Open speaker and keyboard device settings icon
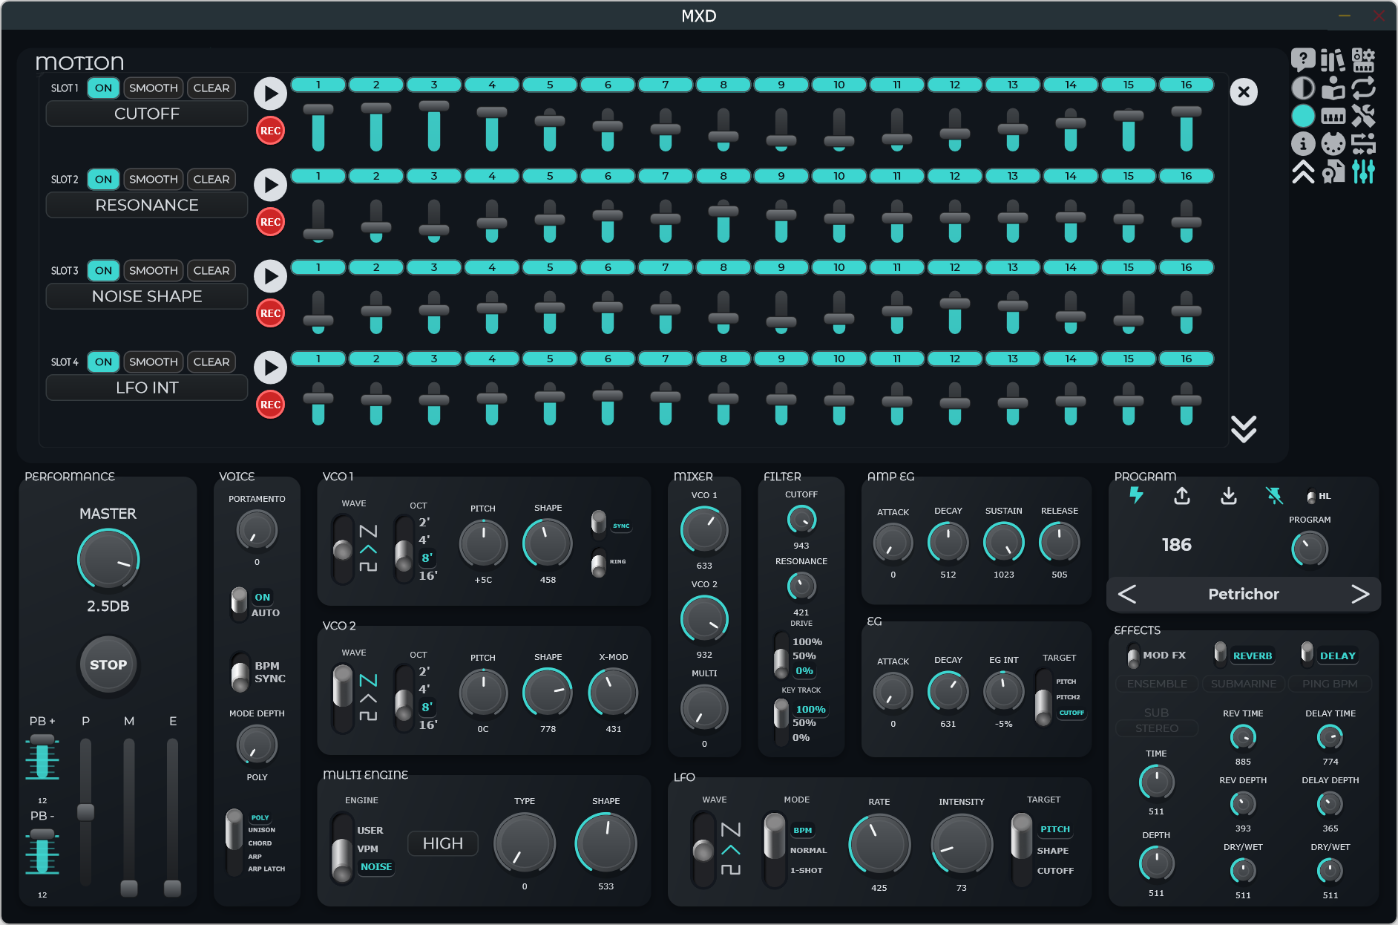The height and width of the screenshot is (925, 1398). pos(1363,60)
